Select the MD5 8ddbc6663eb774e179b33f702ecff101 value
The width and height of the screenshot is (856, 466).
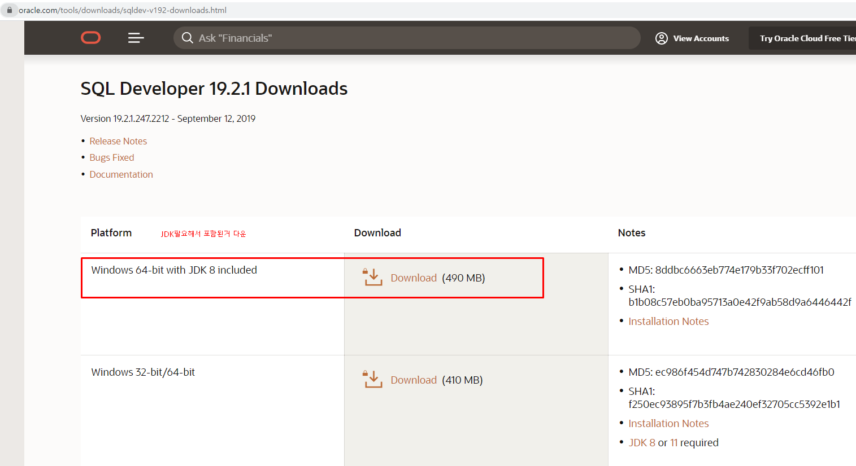coord(739,270)
